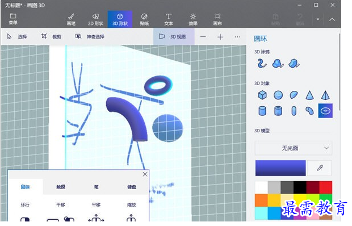Open the 菜单 menu folder icon
The image size is (352, 226).
tap(13, 16)
